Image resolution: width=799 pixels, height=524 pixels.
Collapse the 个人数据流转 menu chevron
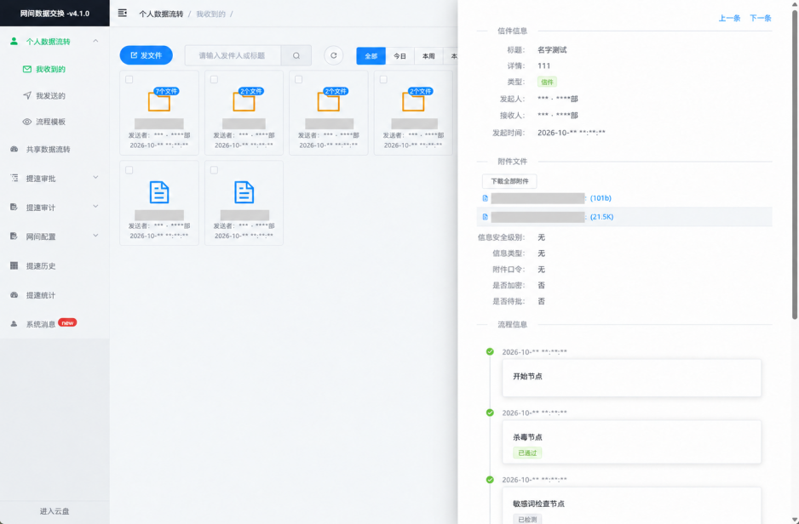click(x=95, y=41)
